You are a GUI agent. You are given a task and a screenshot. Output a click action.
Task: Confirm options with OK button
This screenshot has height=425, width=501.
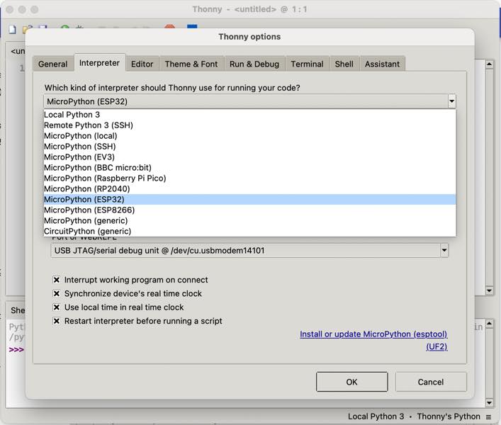point(351,382)
